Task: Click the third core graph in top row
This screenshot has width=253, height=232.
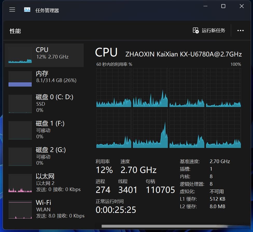Action: click(x=187, y=88)
